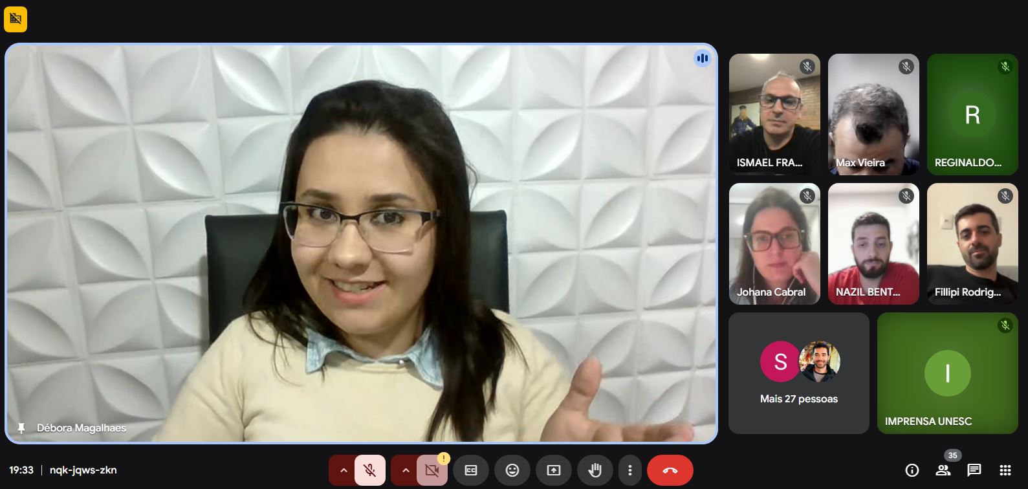
Task: Click muted mic icon on Max Vieira tile
Action: [906, 67]
